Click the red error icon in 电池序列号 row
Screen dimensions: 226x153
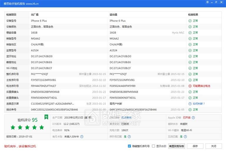(190, 86)
